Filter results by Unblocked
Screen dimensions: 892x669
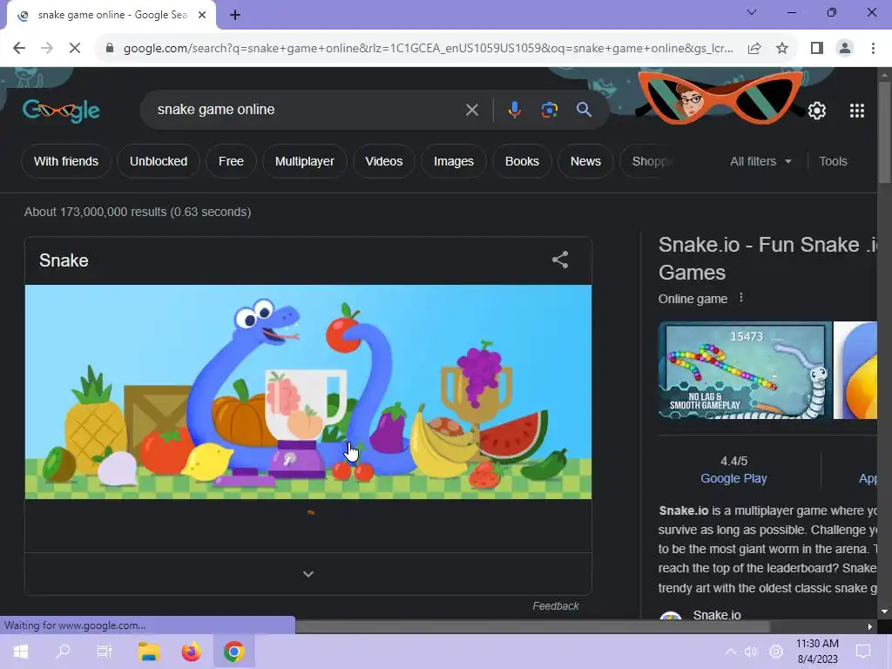(x=159, y=161)
